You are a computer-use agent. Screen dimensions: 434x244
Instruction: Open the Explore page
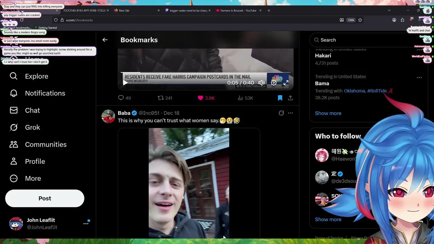(x=29, y=76)
